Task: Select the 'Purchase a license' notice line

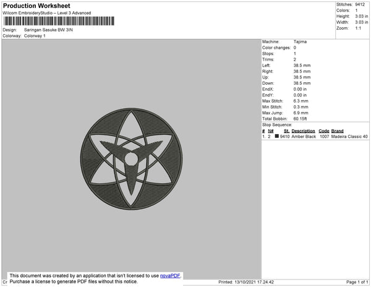Action: tap(74, 281)
